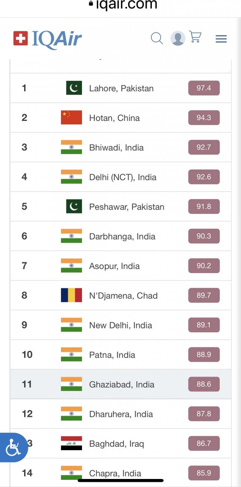Open the accessibility wheelchair widget

pos(13,447)
